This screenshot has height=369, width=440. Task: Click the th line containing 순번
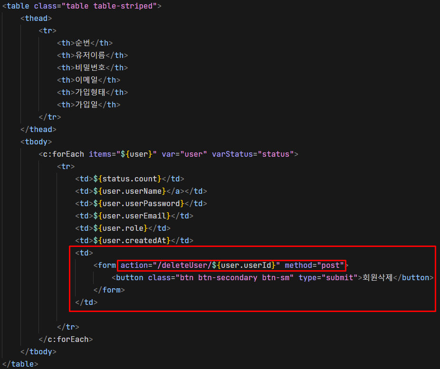click(85, 43)
